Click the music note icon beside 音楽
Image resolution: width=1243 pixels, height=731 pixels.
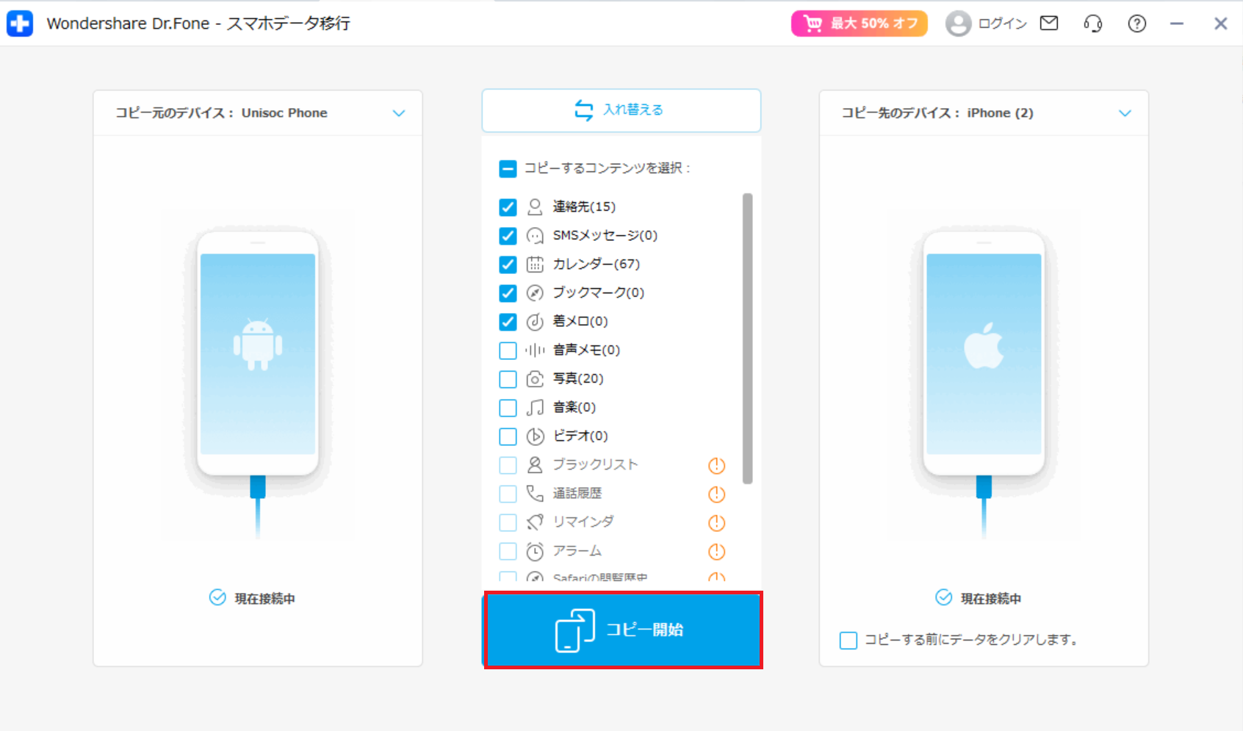click(535, 408)
